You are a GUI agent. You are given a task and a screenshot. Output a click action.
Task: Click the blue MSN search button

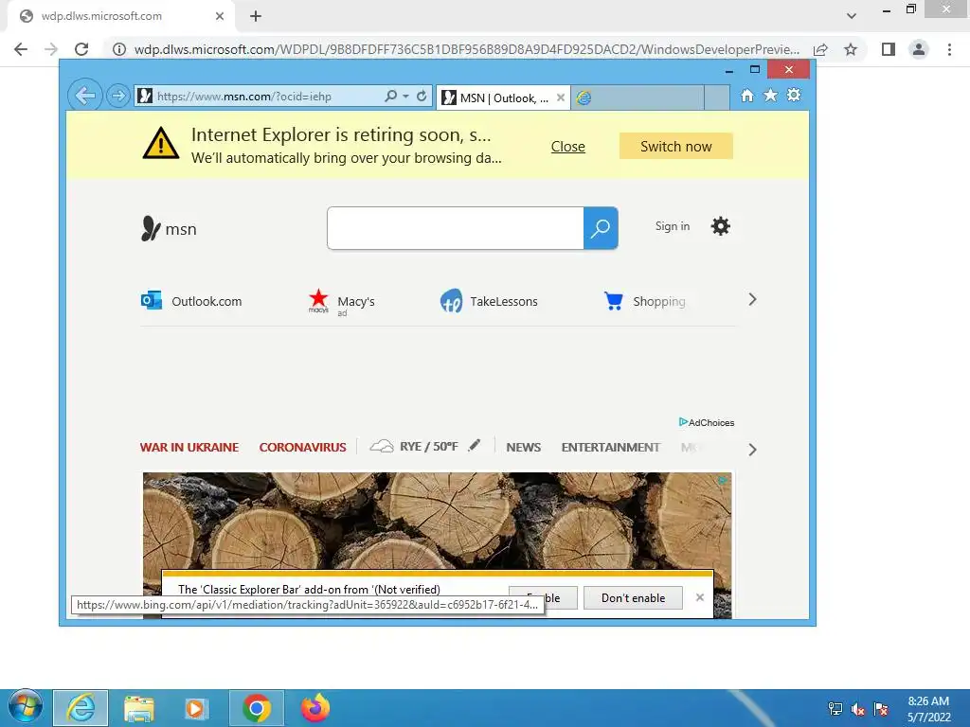601,228
